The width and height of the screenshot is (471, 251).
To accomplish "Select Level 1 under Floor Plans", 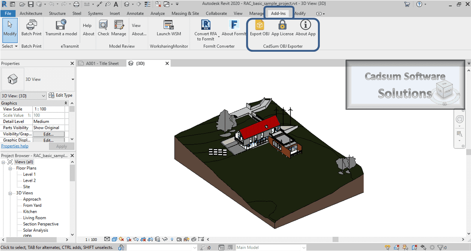I will [x=29, y=174].
